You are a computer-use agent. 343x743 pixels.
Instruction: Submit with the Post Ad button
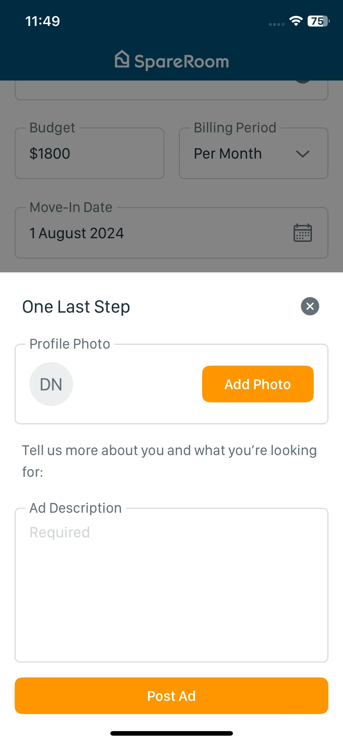coord(171,696)
